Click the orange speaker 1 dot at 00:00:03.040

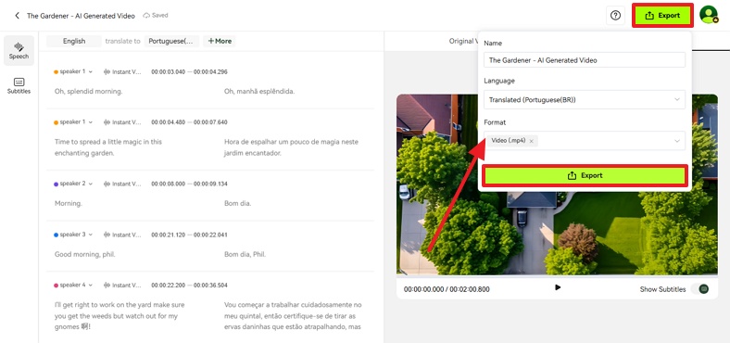pyautogui.click(x=56, y=72)
